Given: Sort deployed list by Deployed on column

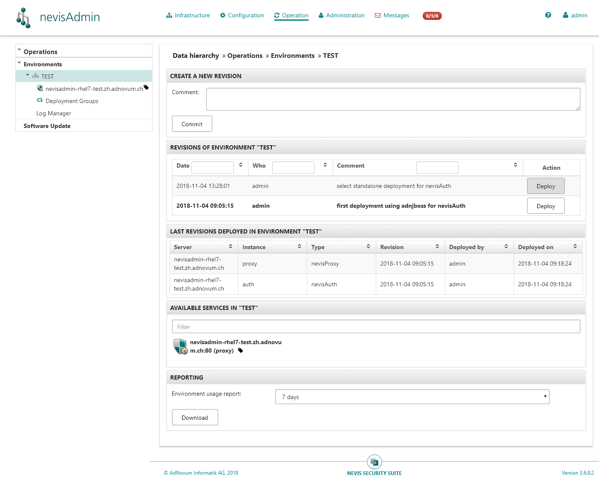Looking at the screenshot, I should (x=575, y=246).
